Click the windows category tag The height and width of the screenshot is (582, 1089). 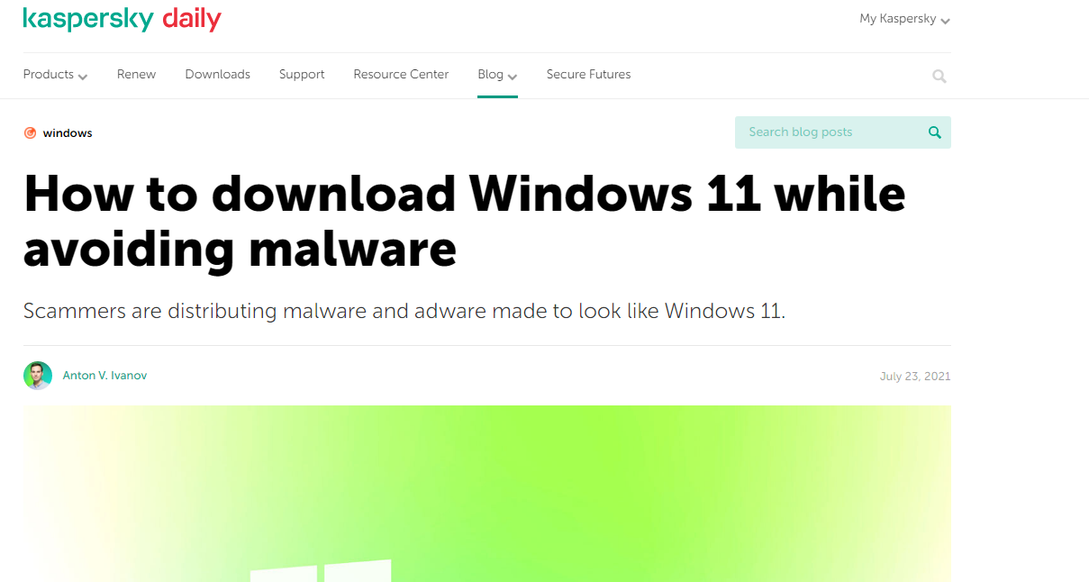pyautogui.click(x=68, y=133)
